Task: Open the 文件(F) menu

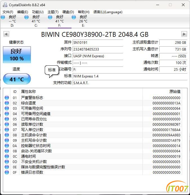Action: click(8, 12)
